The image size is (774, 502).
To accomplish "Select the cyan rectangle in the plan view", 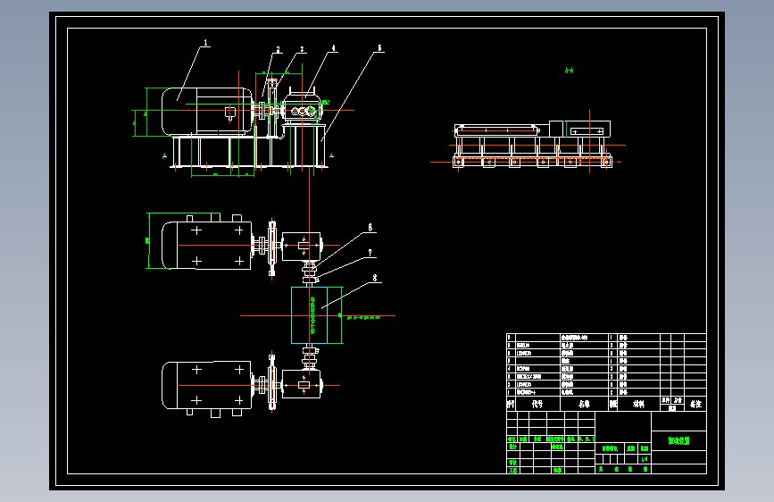I will point(309,315).
